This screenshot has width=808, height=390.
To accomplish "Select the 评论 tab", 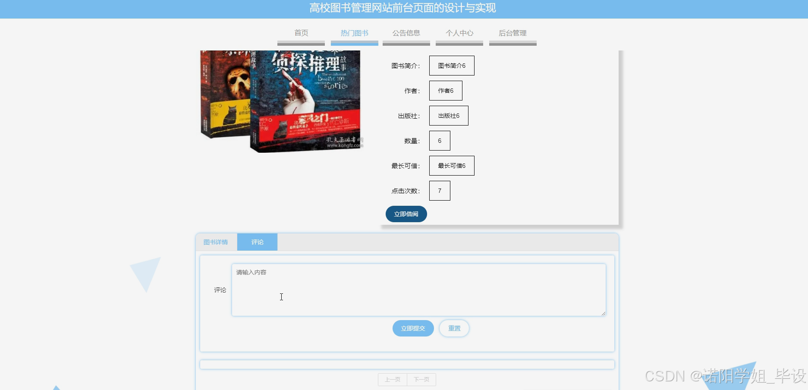I will [257, 242].
